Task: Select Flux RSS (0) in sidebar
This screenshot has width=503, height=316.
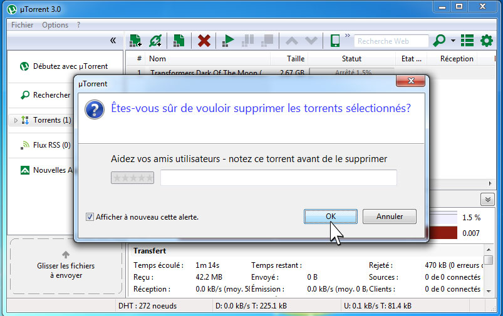Action: pyautogui.click(x=52, y=145)
